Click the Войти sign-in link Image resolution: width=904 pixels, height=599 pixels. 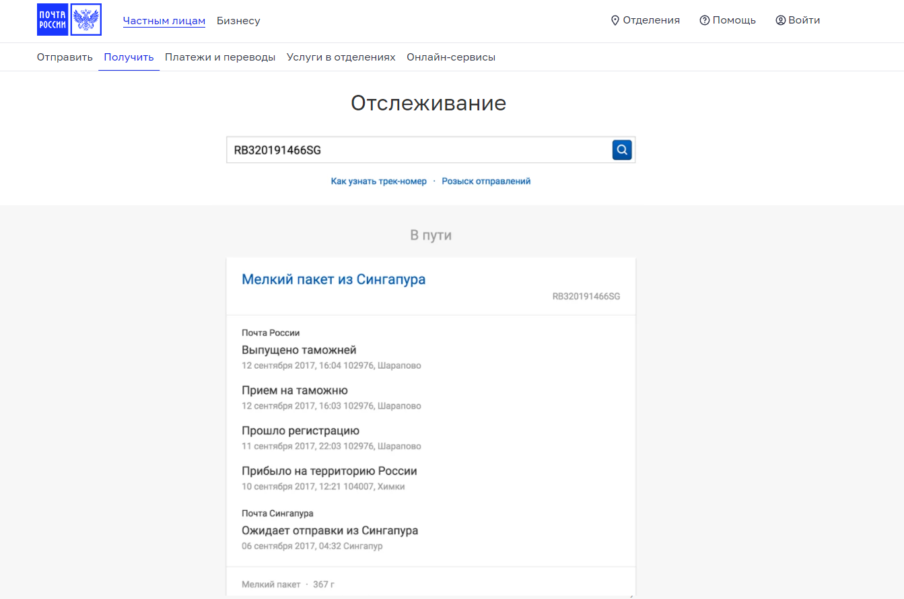pyautogui.click(x=804, y=20)
